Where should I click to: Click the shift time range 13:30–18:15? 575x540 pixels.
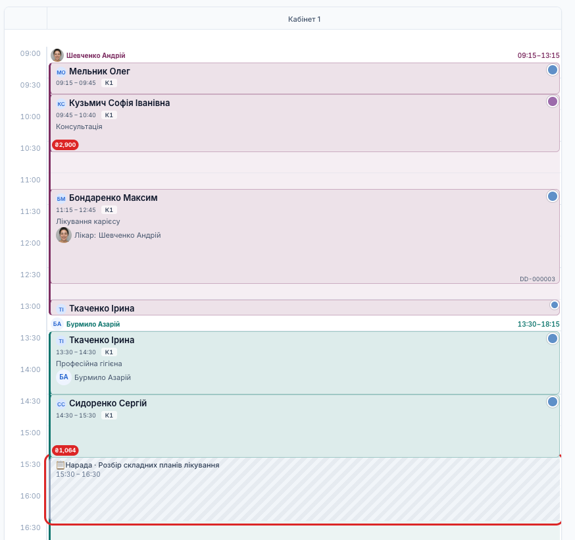[538, 324]
